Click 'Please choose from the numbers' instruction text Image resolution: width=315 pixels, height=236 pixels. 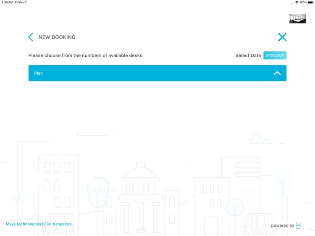(x=85, y=55)
